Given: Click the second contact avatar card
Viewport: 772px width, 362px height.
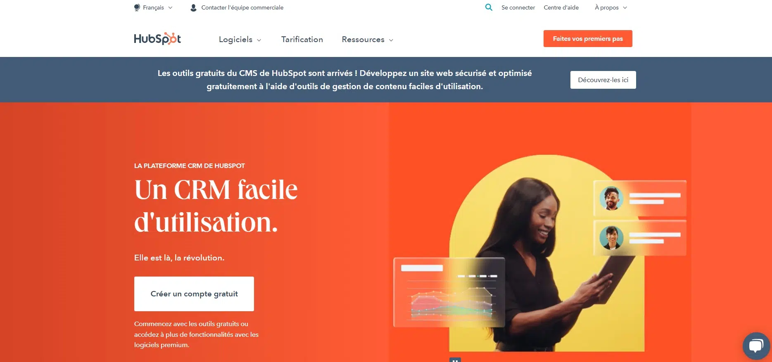Looking at the screenshot, I should pos(640,238).
